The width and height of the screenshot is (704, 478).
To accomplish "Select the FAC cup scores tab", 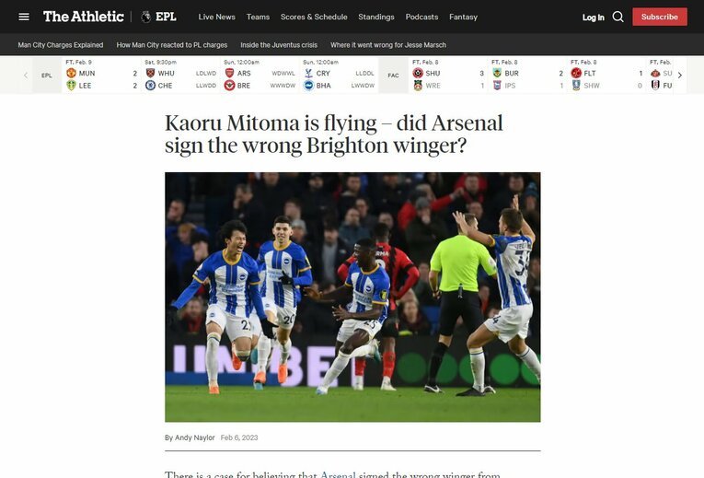I will [393, 76].
